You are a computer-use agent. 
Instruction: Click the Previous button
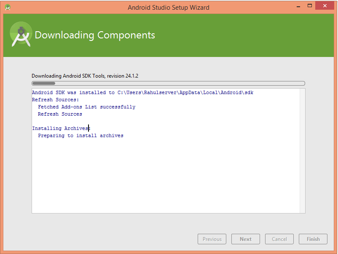click(x=212, y=239)
